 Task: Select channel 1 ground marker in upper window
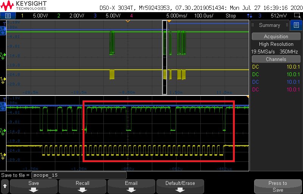tap(3, 80)
